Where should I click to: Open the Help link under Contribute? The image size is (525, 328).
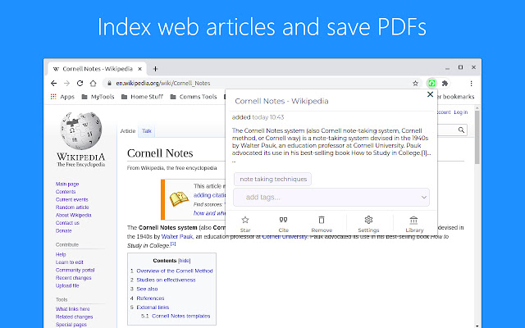tap(61, 254)
